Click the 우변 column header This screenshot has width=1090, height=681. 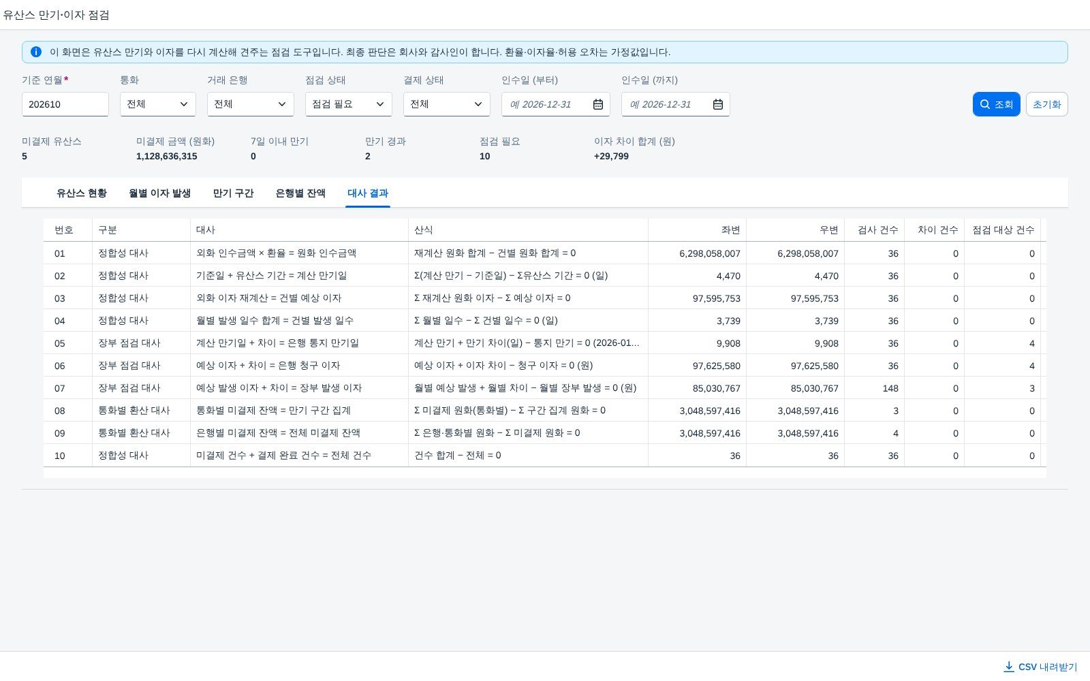(796, 230)
